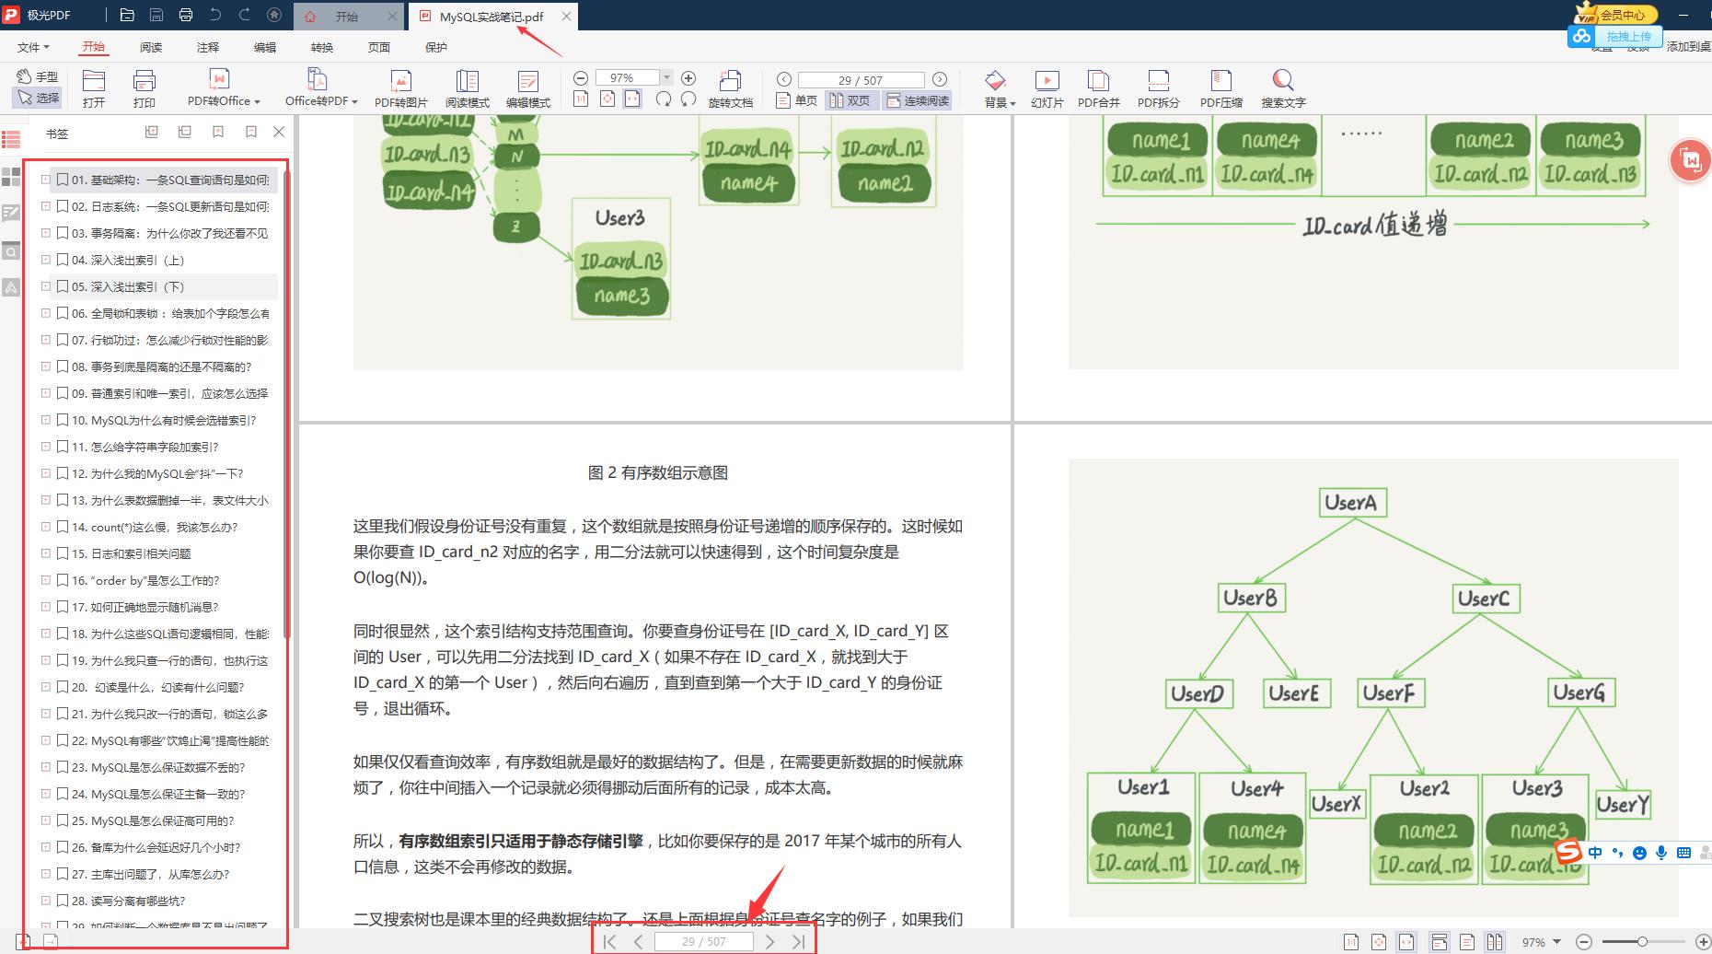Click the printer icon in title bar

coord(186,15)
